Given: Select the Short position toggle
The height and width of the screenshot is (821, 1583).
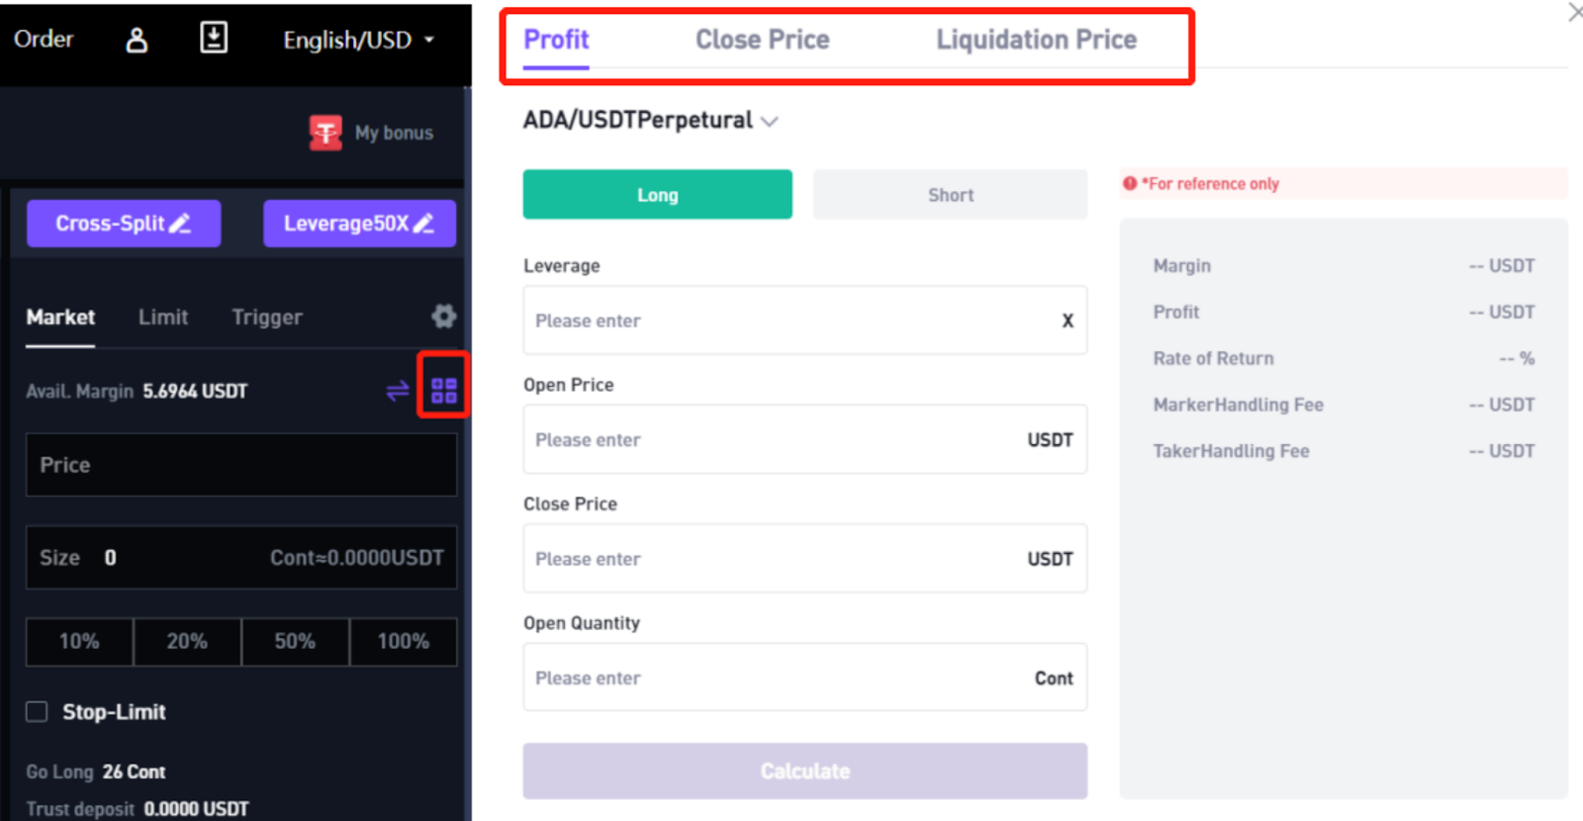Looking at the screenshot, I should click(x=951, y=195).
